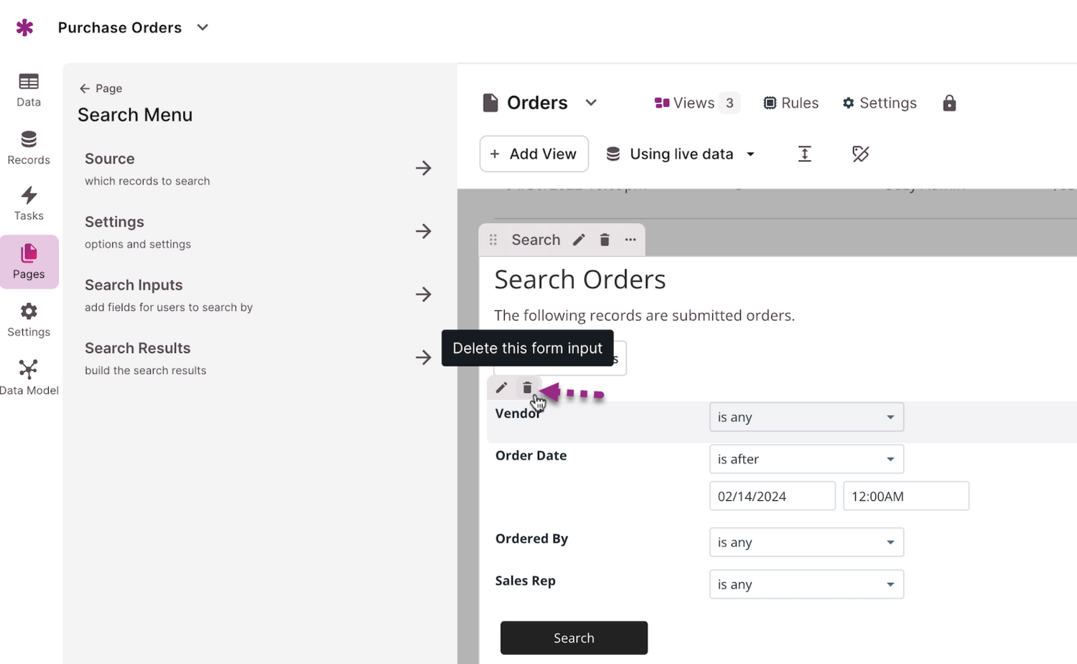The width and height of the screenshot is (1077, 664).
Task: Open the Order Date operator dropdown
Action: click(806, 459)
